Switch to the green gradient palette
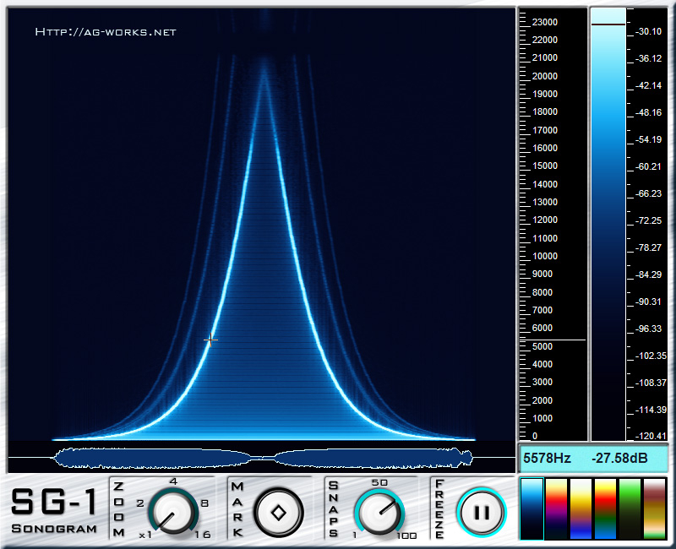 tap(630, 508)
